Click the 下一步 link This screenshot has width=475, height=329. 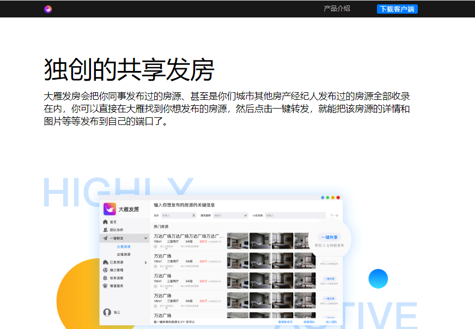click(x=333, y=215)
